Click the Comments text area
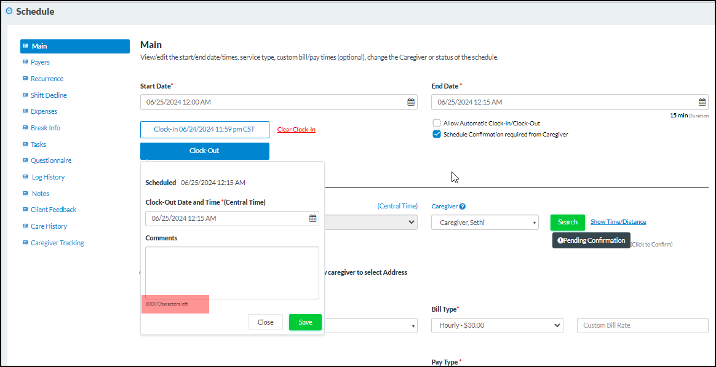 (x=232, y=272)
